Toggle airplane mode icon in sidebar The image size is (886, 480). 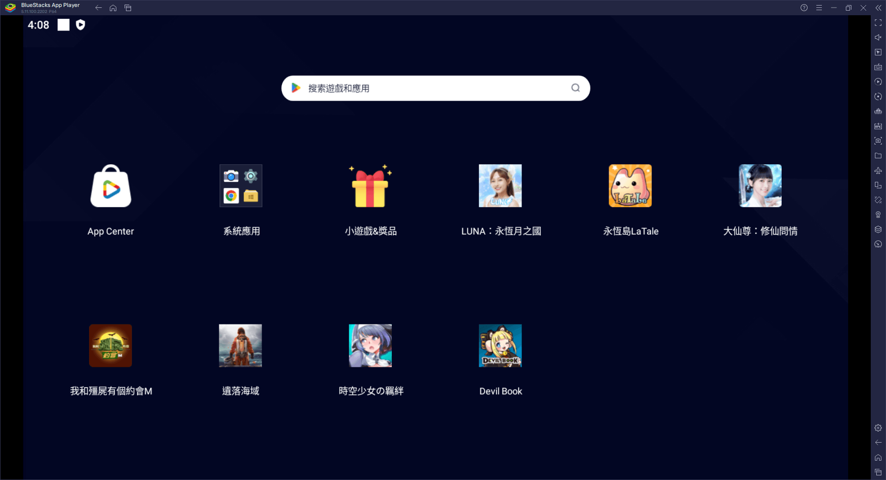tap(878, 170)
